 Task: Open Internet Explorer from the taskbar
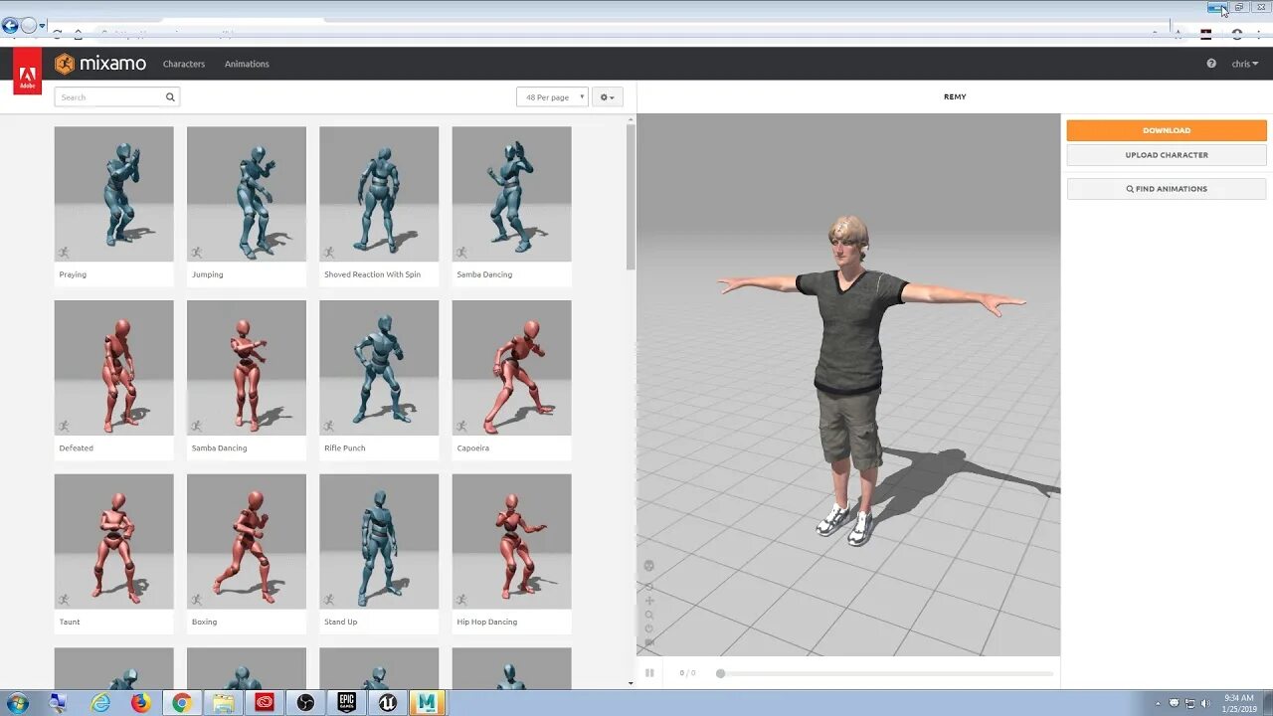pos(100,703)
